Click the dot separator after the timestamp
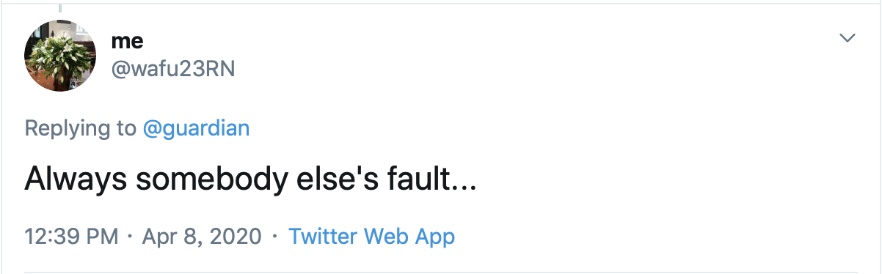This screenshot has width=882, height=274. point(131,237)
